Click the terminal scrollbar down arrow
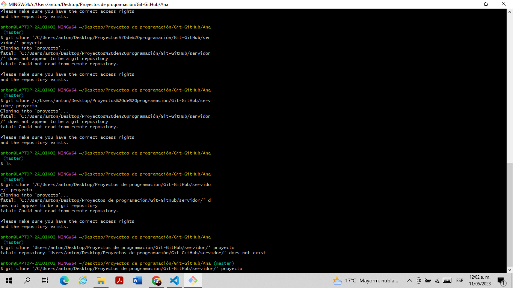The width and height of the screenshot is (513, 288). (510, 269)
